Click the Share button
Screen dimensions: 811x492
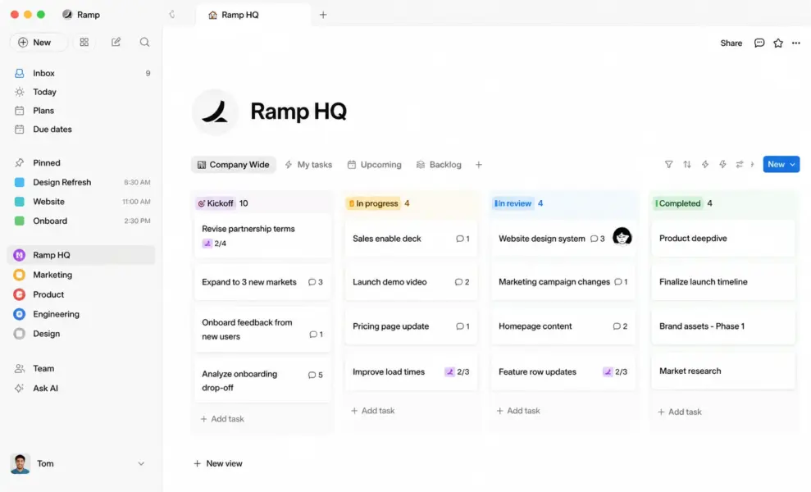click(731, 43)
